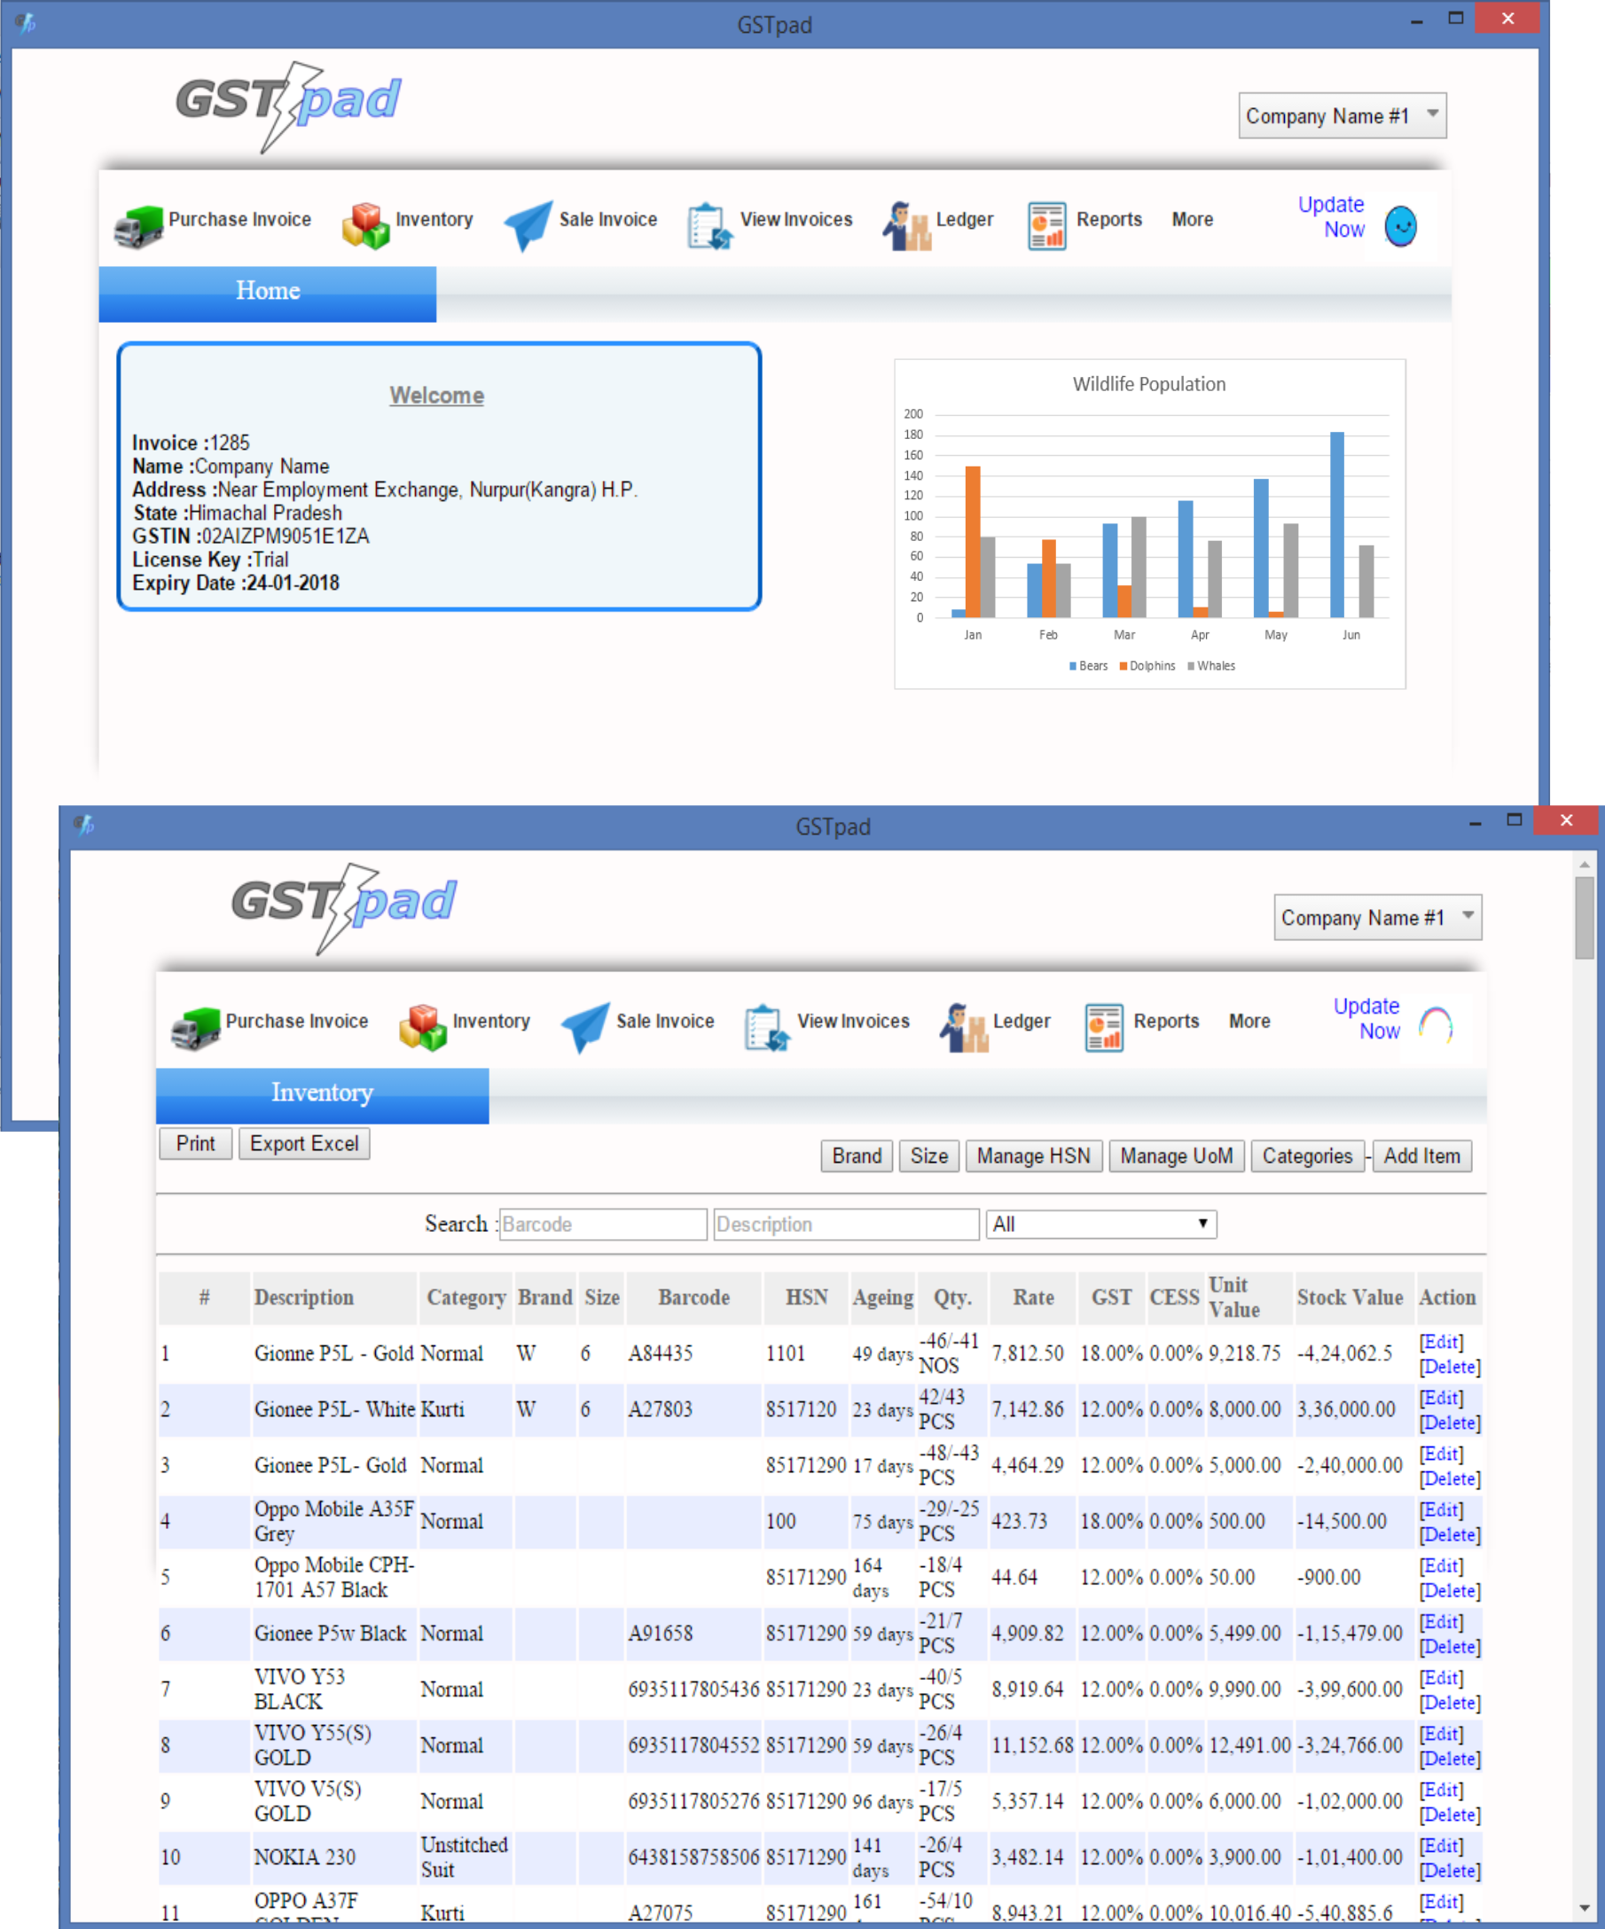Viewport: 1605px width, 1929px height.
Task: Click the Bears blue legend swatch
Action: click(x=1072, y=666)
